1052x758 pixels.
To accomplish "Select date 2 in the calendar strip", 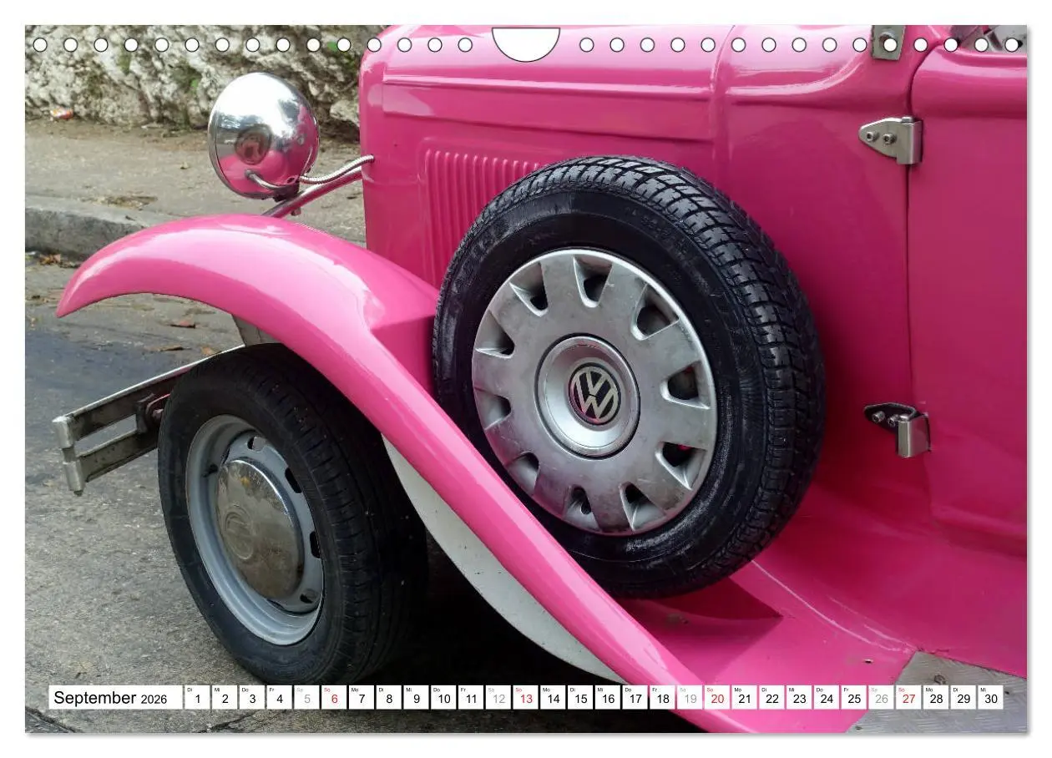I will click(225, 698).
